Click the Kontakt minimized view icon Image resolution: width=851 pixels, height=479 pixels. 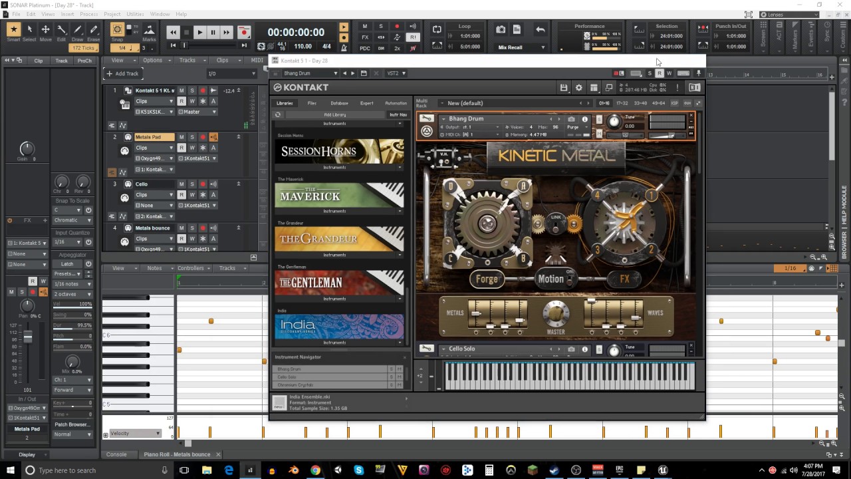609,88
